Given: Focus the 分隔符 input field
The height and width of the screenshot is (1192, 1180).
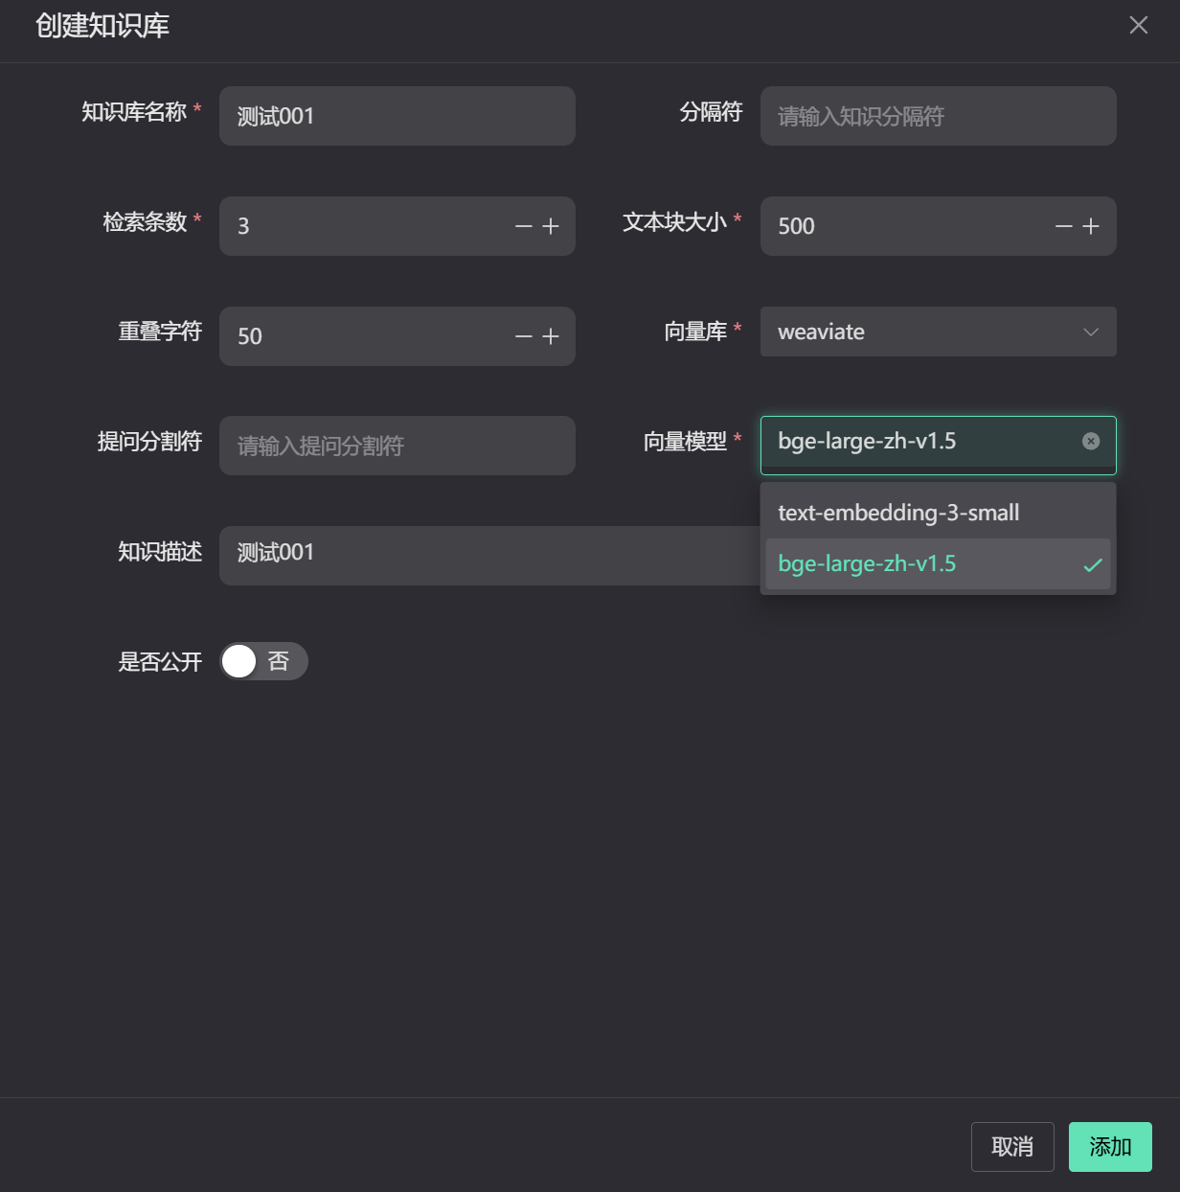Looking at the screenshot, I should click(x=939, y=116).
